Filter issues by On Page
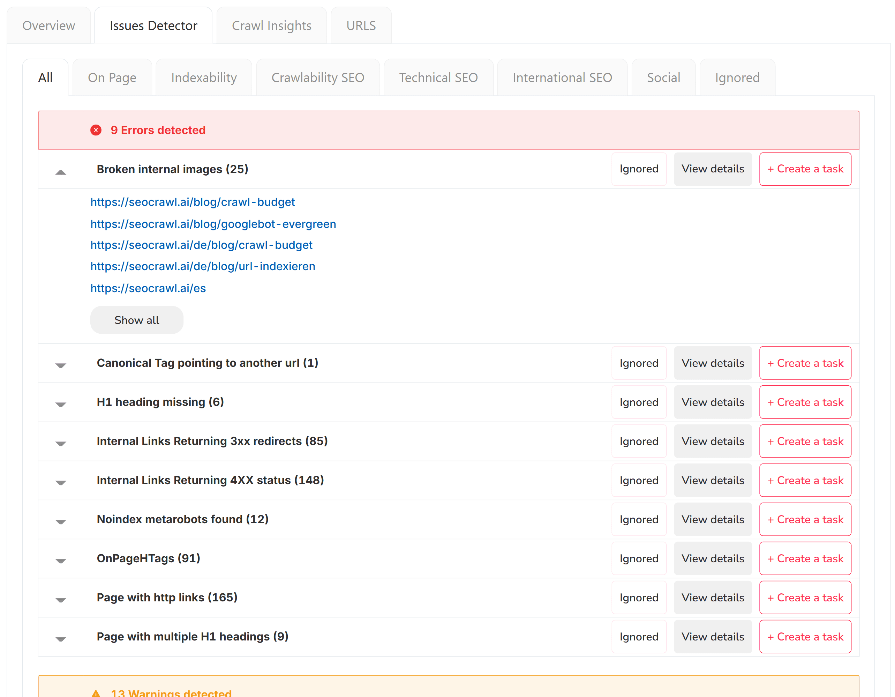This screenshot has height=697, width=895. (x=112, y=77)
